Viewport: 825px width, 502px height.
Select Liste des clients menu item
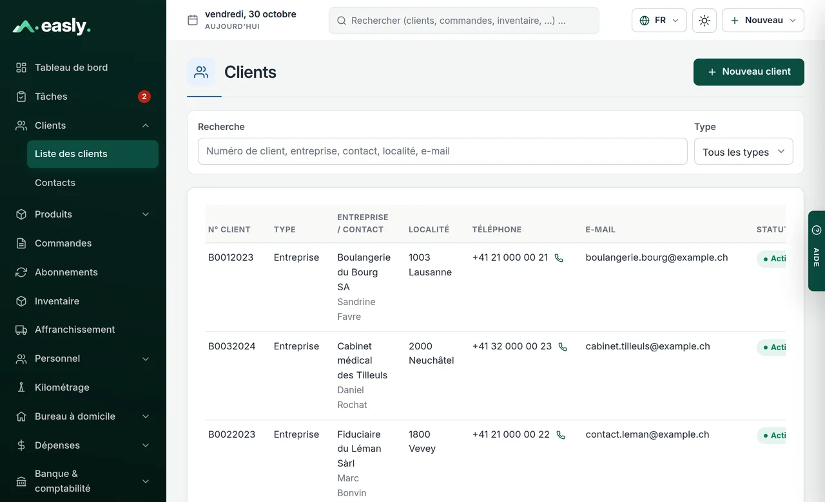pyautogui.click(x=93, y=154)
